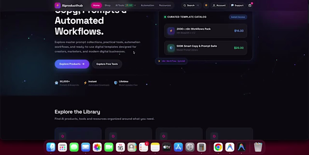Screen dimensions: 309x155
Task: Open Finder from the dock
Action: pyautogui.click(x=51, y=147)
